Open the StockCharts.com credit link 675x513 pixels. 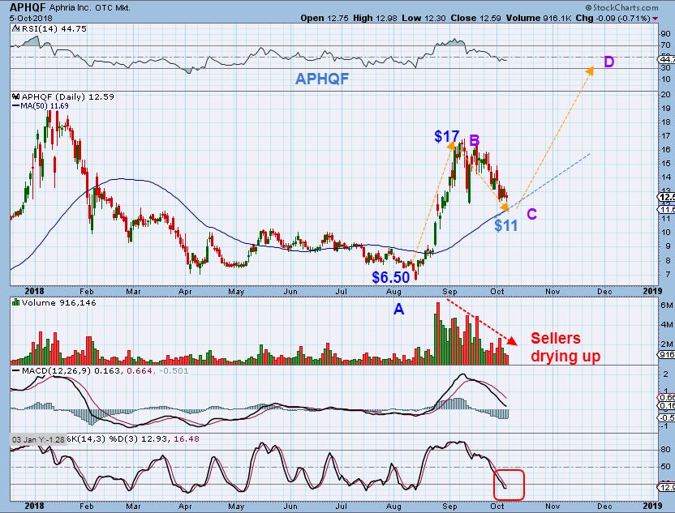[x=622, y=8]
